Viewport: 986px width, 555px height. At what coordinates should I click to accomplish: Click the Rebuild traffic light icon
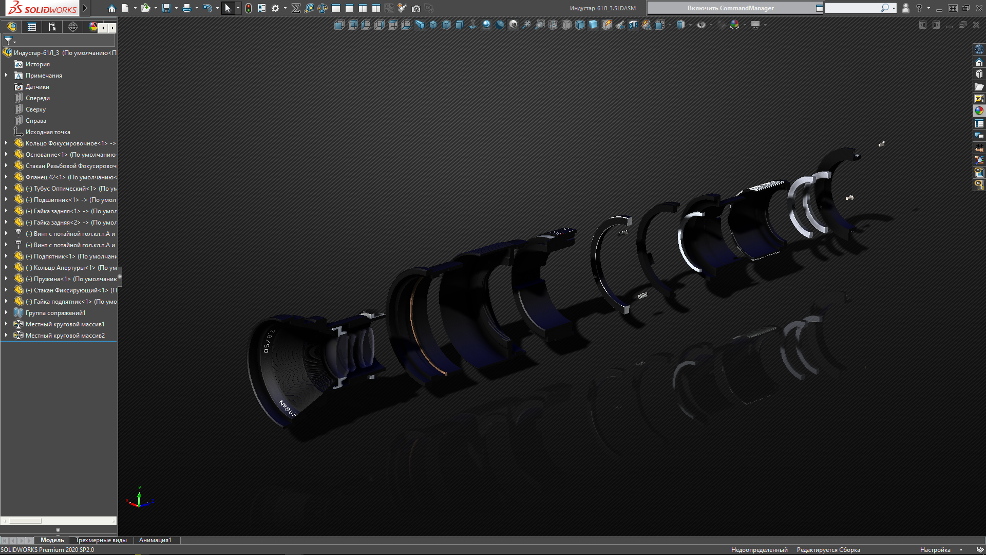point(249,8)
